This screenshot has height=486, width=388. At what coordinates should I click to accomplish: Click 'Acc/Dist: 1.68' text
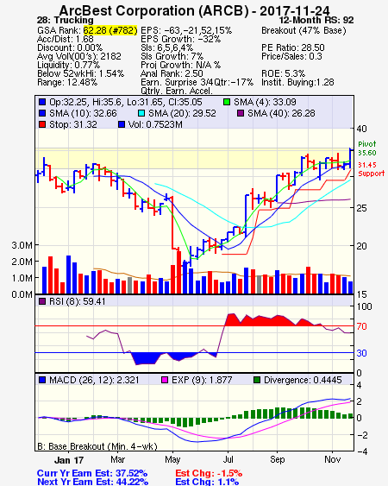point(66,39)
